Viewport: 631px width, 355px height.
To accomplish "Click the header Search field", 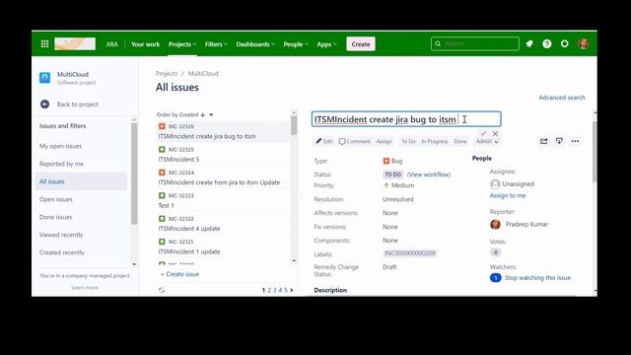I will click(x=475, y=43).
